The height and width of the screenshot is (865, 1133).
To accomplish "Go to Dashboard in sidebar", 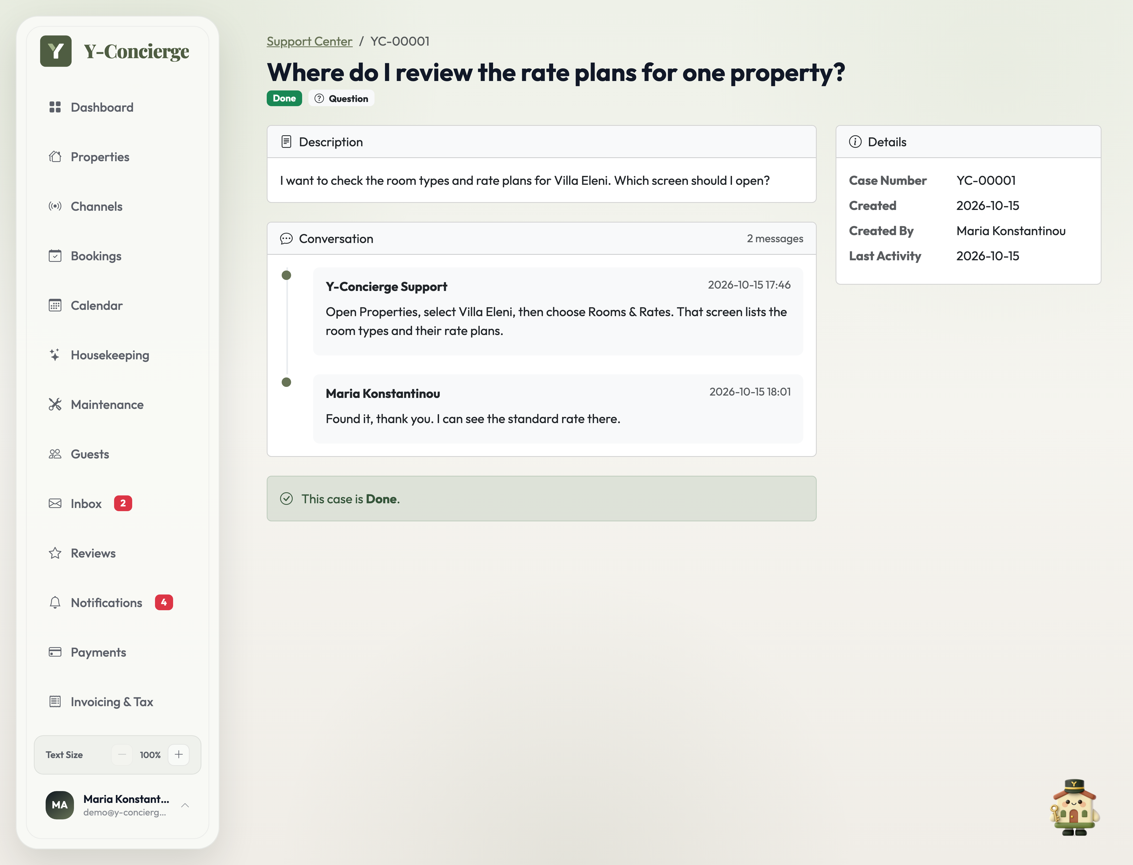I will (117, 107).
